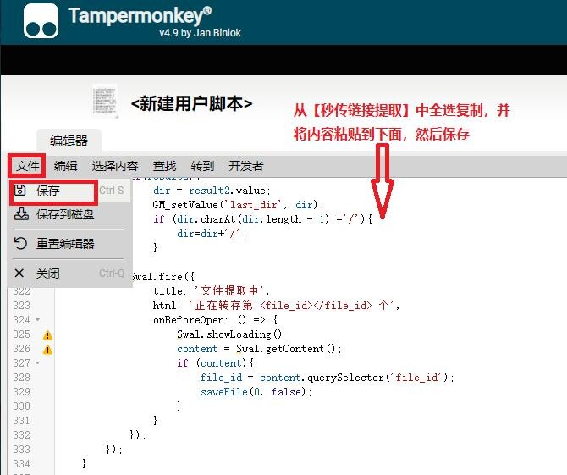567x475 pixels.
Task: Collapse the code fold at line 327
Action: tap(37, 363)
